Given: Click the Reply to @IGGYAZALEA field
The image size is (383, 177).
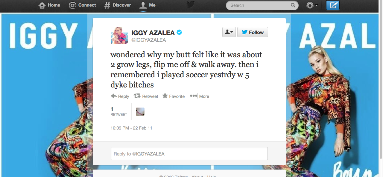Looking at the screenshot, I should 189,153.
